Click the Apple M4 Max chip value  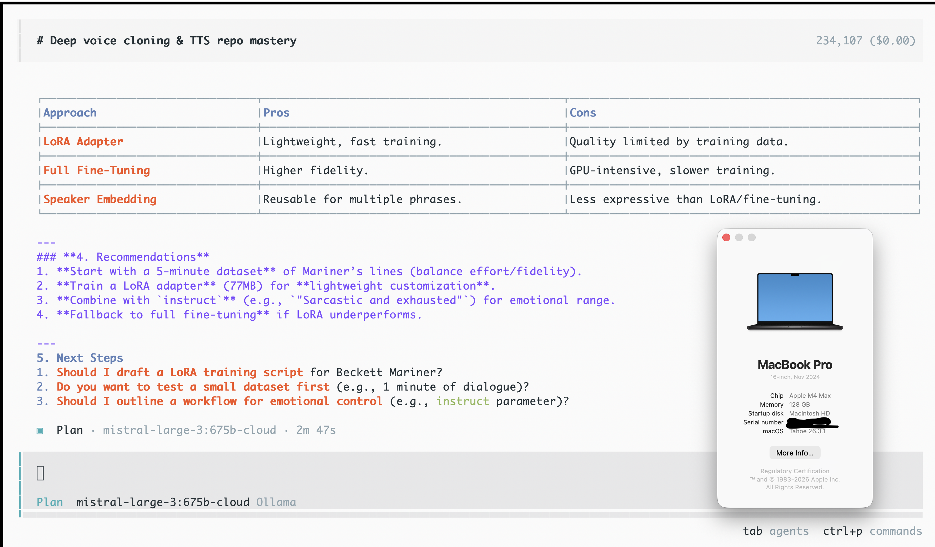[x=810, y=396]
